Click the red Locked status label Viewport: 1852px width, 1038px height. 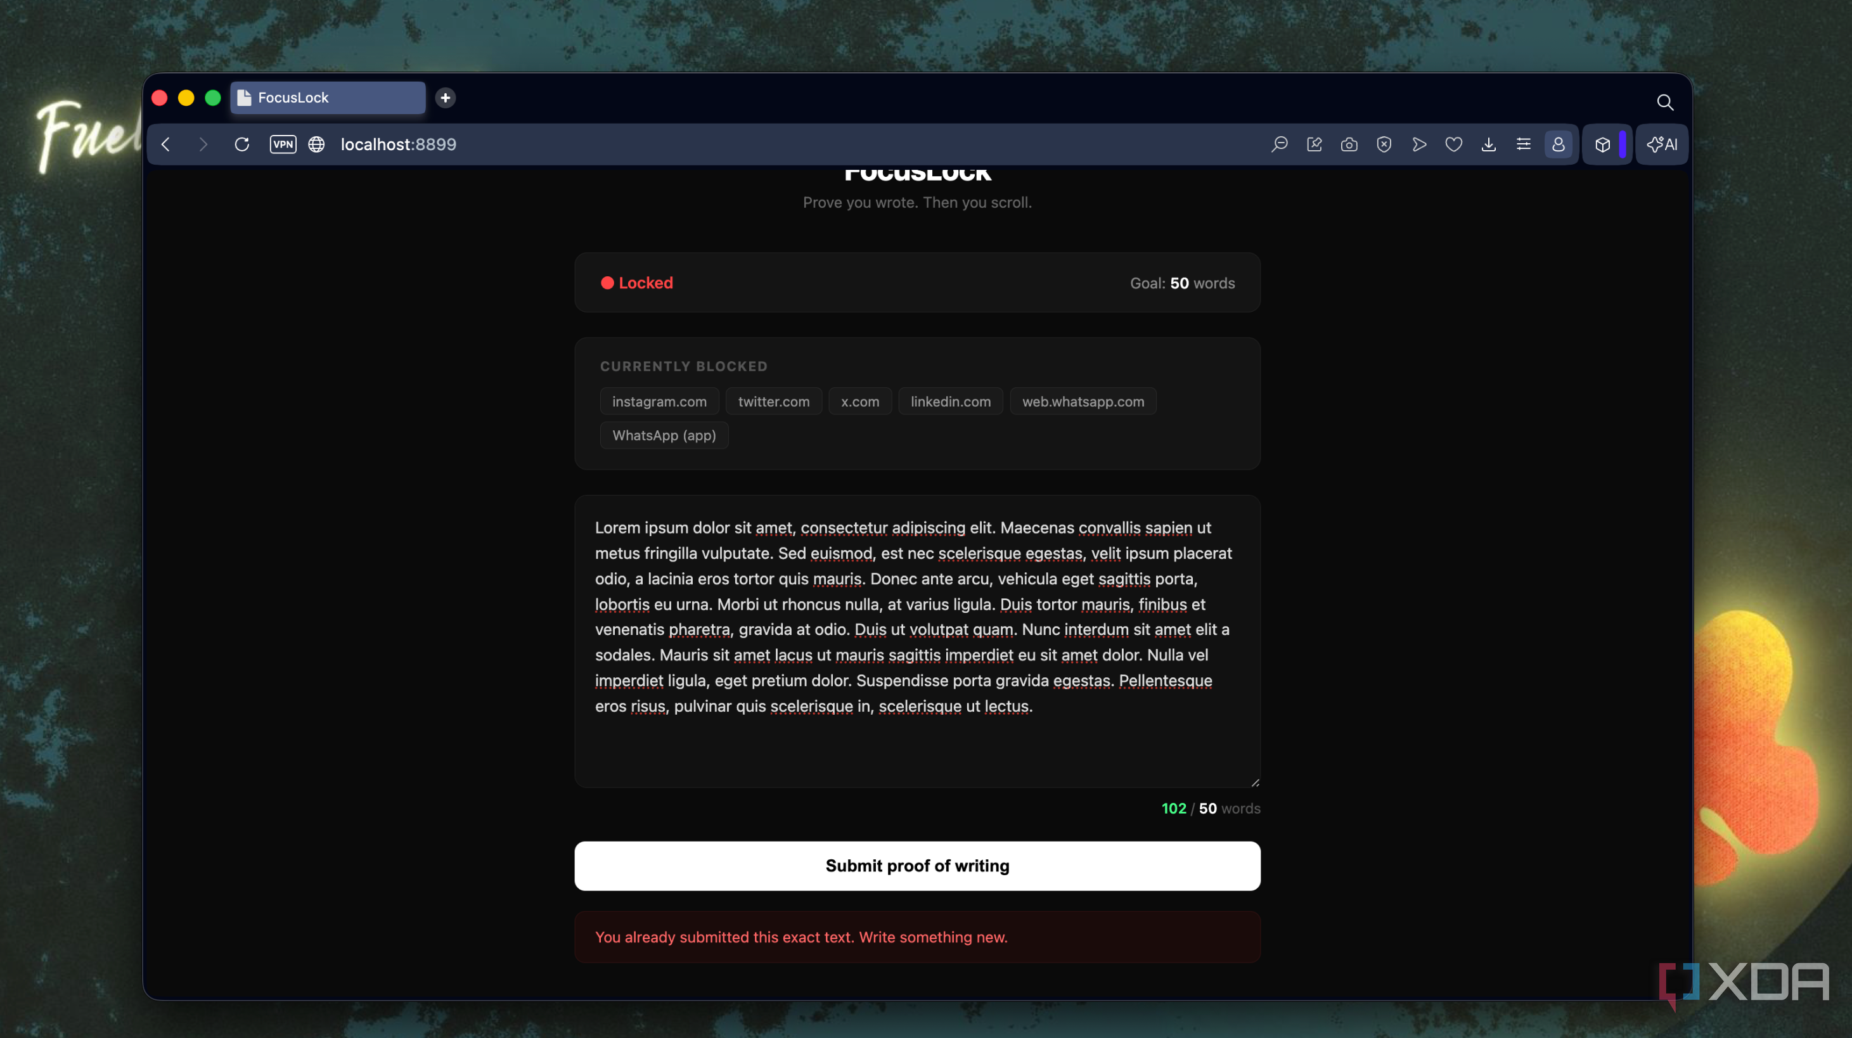coord(637,283)
